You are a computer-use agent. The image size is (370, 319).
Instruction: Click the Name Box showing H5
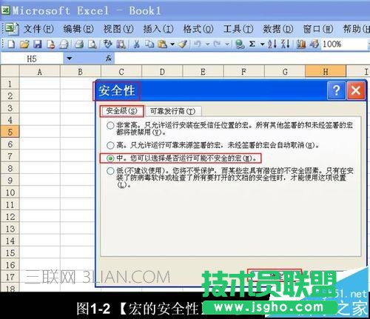[x=32, y=58]
